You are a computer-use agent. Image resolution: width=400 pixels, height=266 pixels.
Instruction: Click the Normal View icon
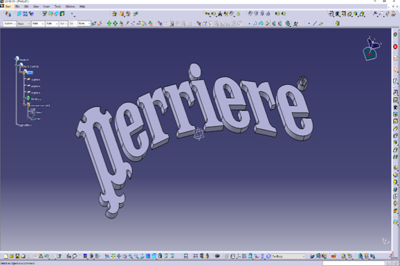pyautogui.click(x=143, y=256)
